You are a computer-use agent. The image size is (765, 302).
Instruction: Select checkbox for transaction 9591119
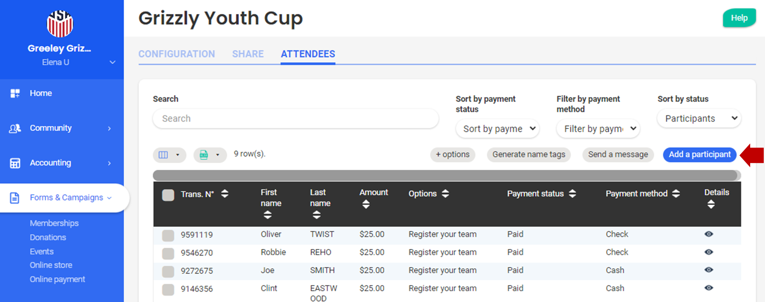click(x=168, y=235)
